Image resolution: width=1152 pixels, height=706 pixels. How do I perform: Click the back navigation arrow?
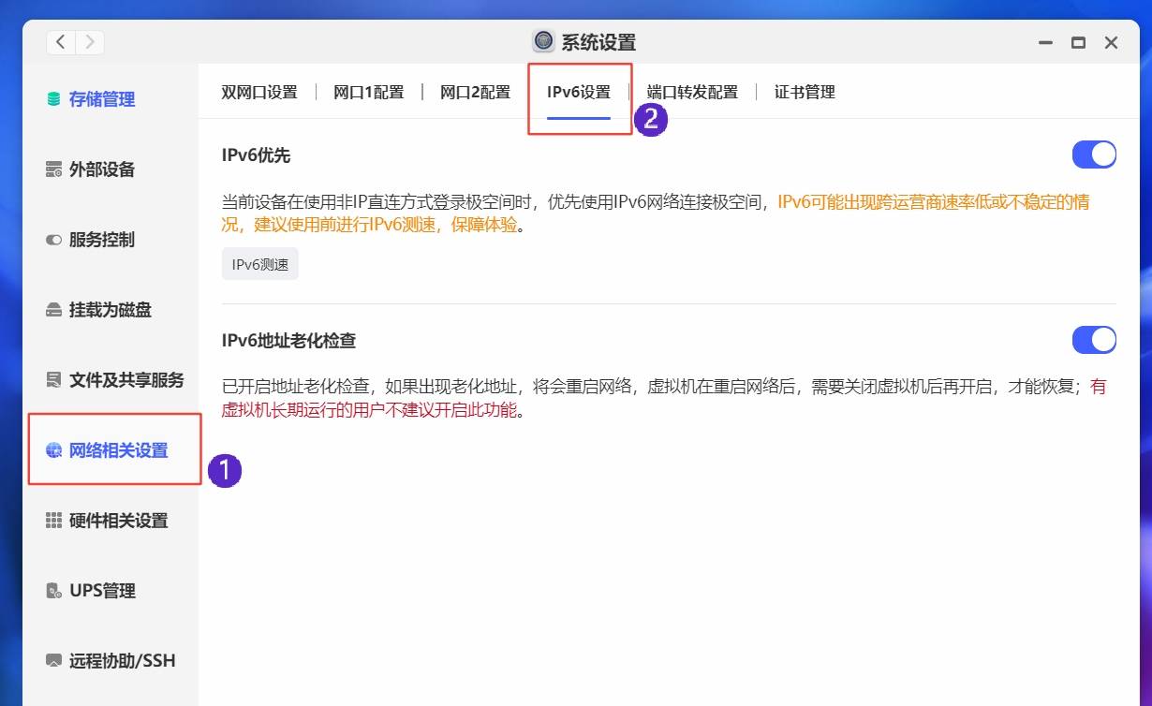(58, 42)
